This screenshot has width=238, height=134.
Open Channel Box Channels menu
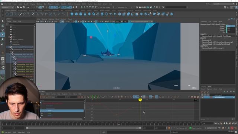204,22
